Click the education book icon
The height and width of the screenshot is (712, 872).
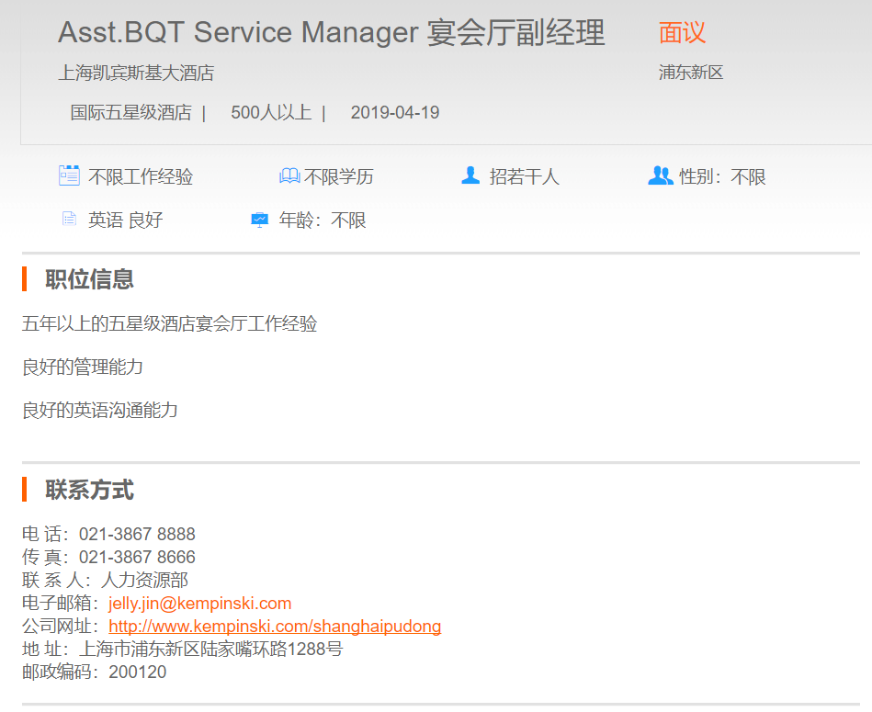[289, 175]
